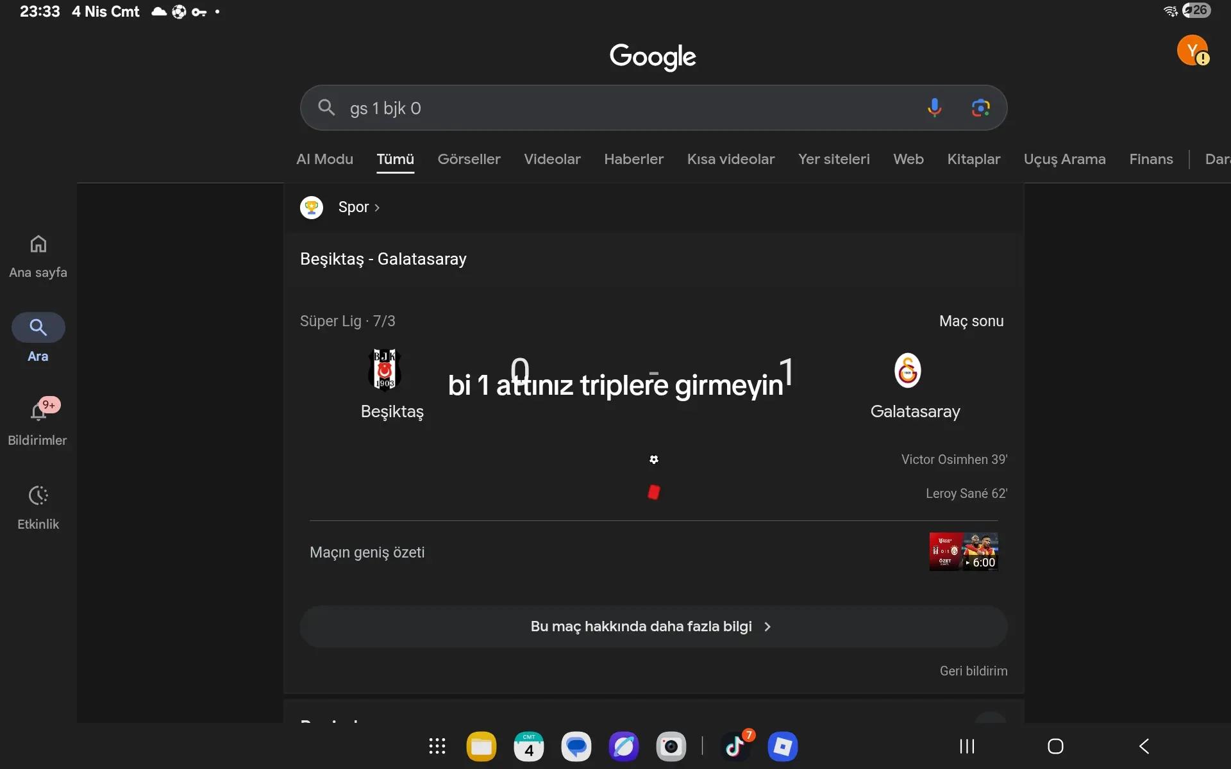Tap the voice search microphone icon
This screenshot has width=1231, height=769.
[x=934, y=108]
